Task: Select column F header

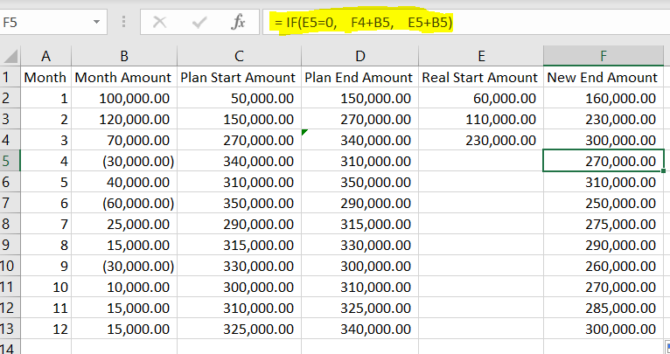Action: 604,56
